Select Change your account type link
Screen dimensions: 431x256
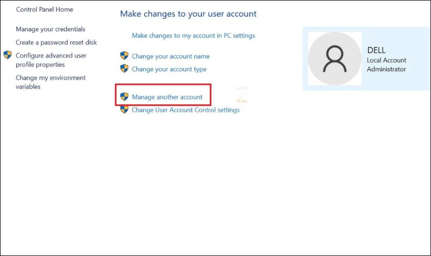[x=169, y=69]
